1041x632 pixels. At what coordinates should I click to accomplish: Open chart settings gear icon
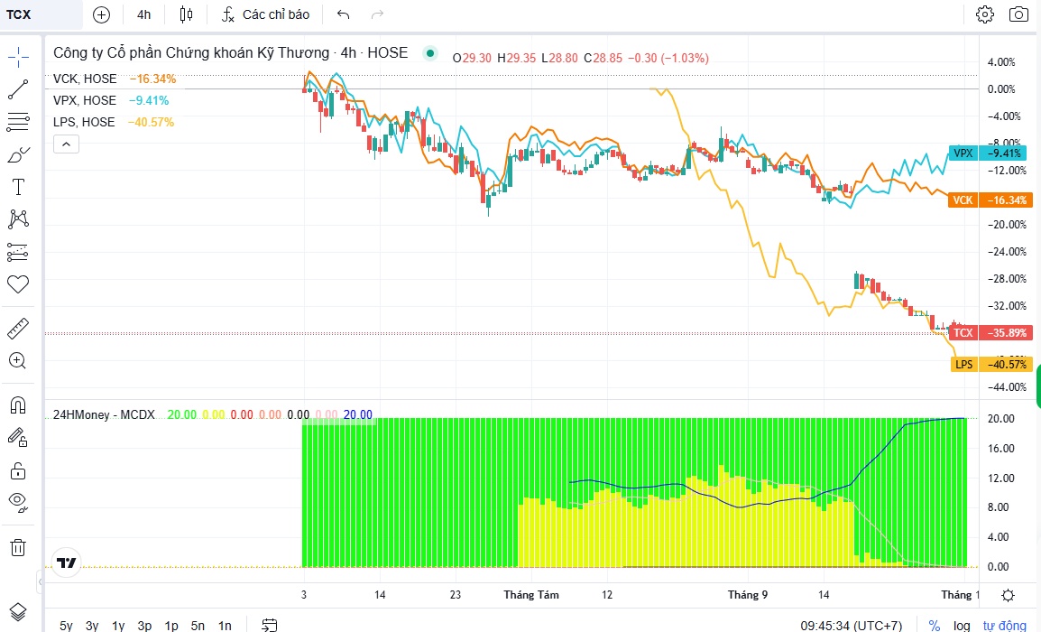point(985,14)
